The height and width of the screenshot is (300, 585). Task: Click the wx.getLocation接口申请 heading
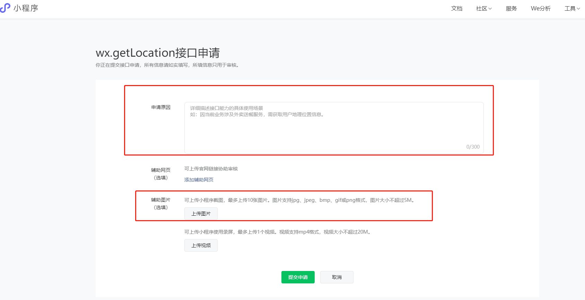pos(158,53)
